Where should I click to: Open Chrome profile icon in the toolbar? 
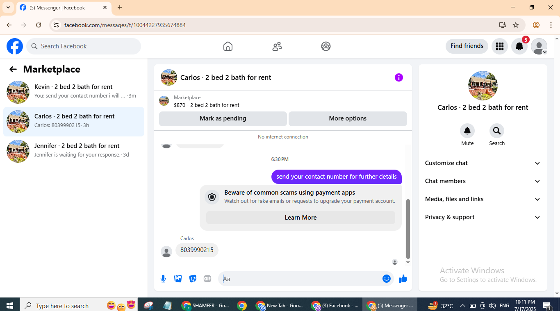536,25
